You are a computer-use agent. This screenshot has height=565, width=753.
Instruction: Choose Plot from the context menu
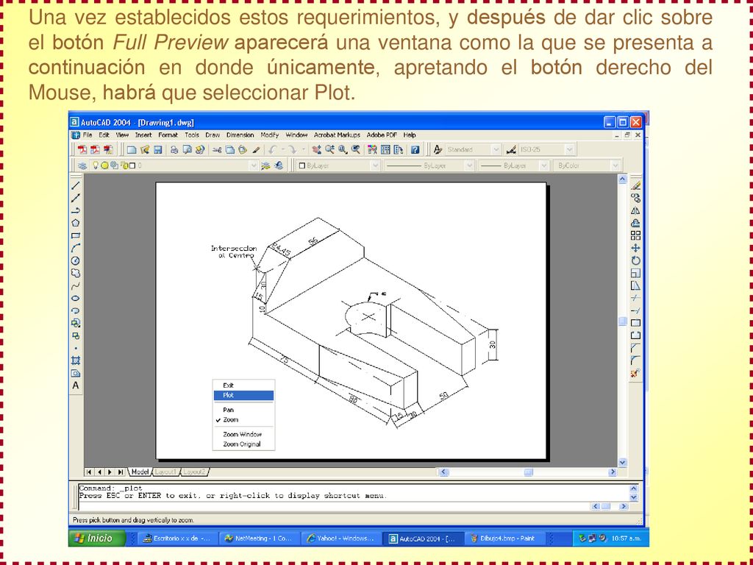243,395
